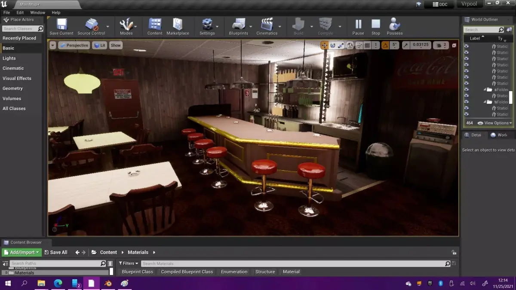Screen dimensions: 516x290
Task: Click the Content breadcrumb folder
Action: pos(108,252)
